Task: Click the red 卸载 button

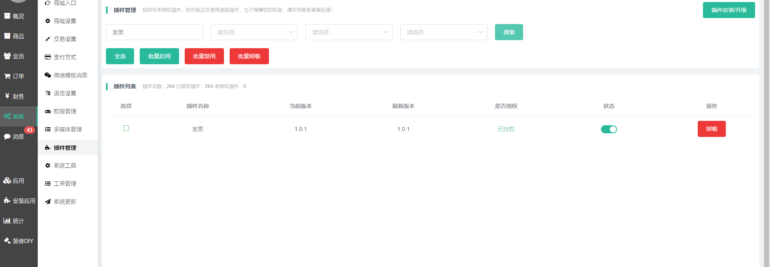Action: coord(711,129)
